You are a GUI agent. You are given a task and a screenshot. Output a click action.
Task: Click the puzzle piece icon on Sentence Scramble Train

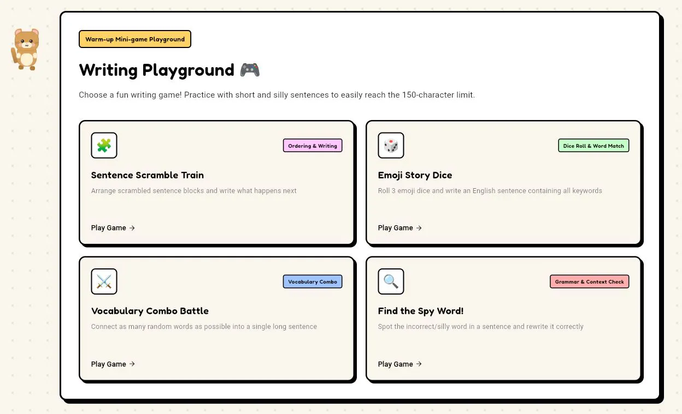104,146
